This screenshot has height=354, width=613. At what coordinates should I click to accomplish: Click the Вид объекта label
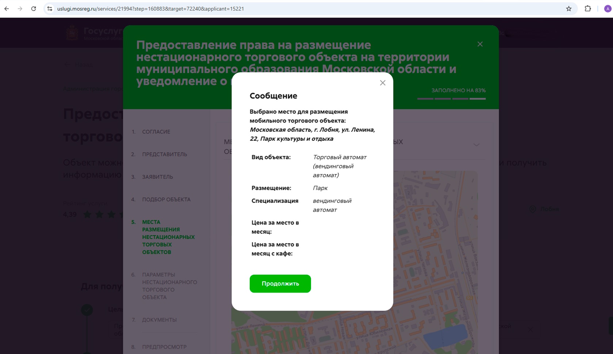271,157
